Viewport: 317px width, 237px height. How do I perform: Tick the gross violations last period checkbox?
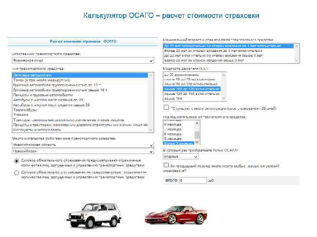point(166,165)
